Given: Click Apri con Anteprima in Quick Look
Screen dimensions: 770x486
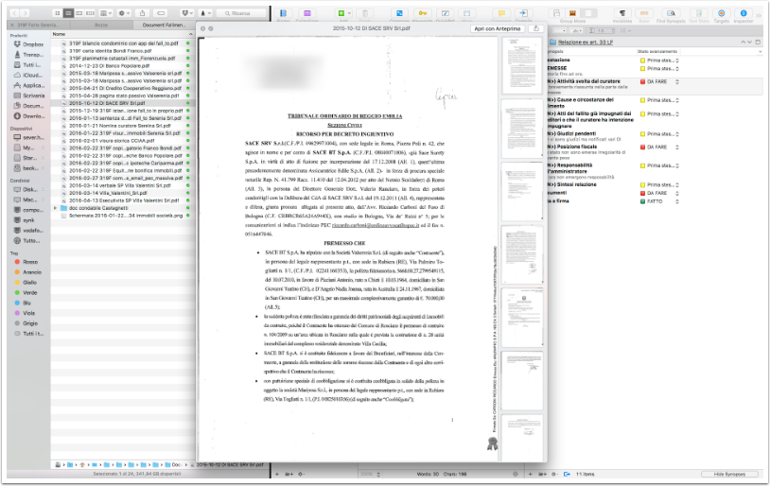Looking at the screenshot, I should (497, 29).
